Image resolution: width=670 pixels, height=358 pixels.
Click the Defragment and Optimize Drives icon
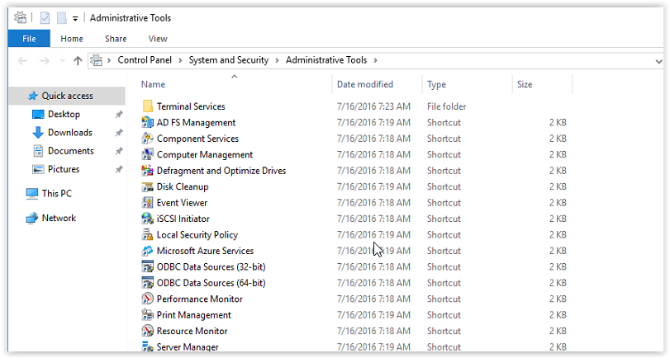147,171
